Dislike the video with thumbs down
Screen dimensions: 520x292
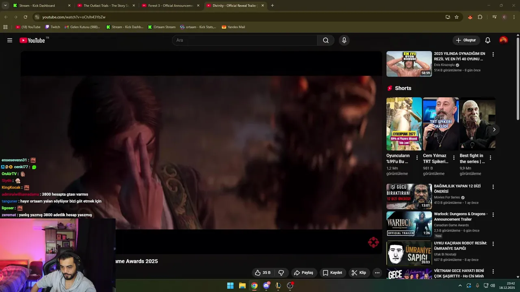(281, 273)
